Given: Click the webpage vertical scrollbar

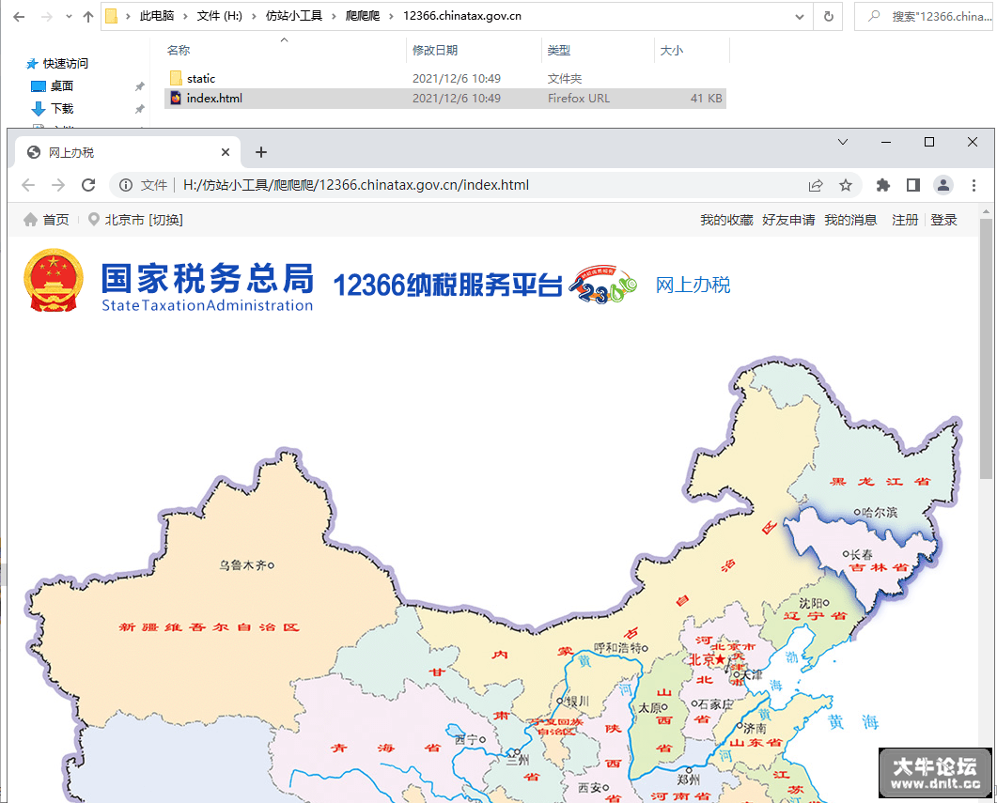Looking at the screenshot, I should point(986,503).
